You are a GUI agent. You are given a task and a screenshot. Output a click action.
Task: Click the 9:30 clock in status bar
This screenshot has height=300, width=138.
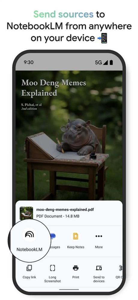click(x=28, y=62)
